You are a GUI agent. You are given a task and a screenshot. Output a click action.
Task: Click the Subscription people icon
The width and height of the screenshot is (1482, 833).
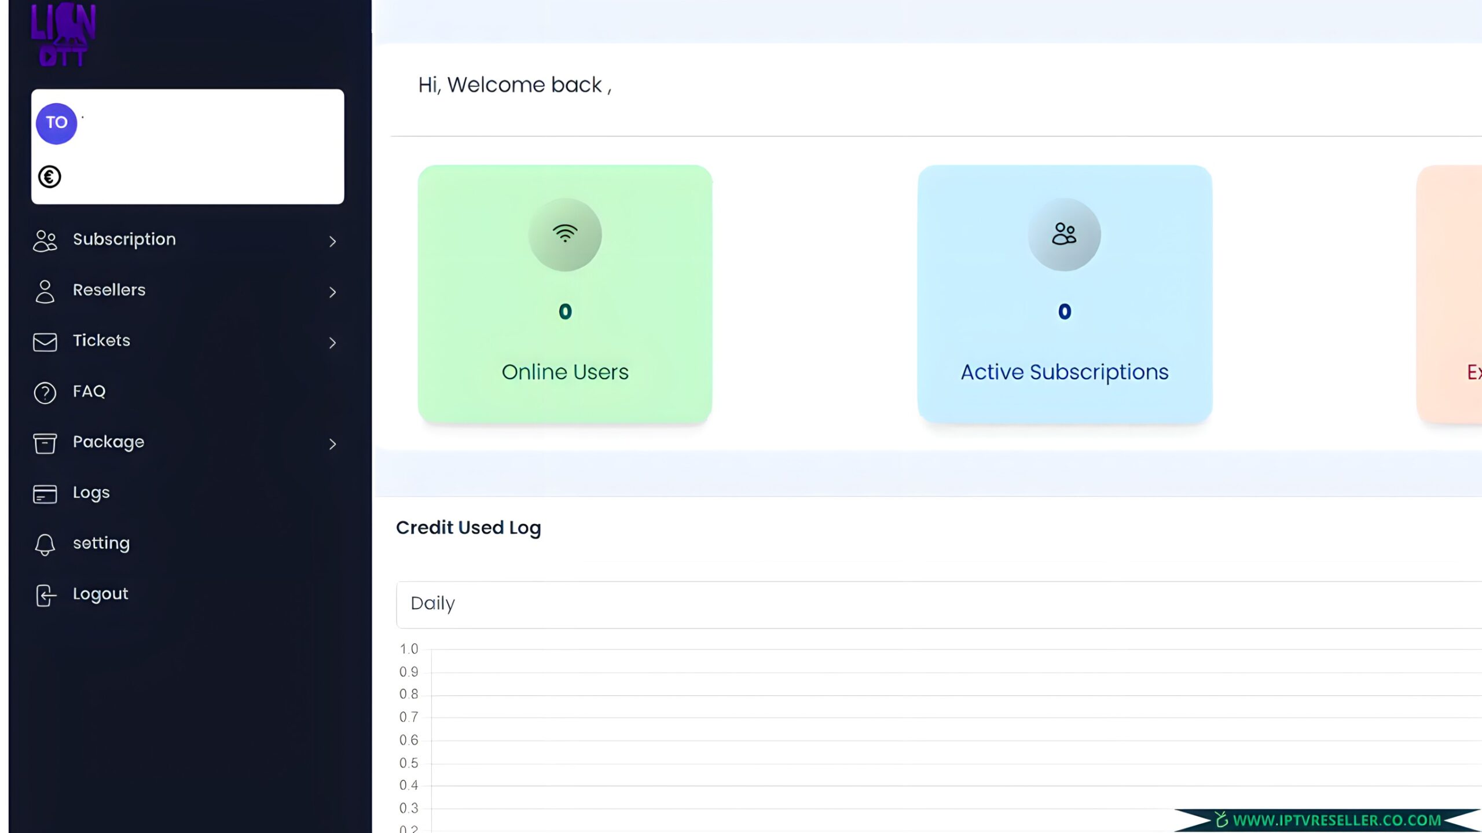click(45, 241)
